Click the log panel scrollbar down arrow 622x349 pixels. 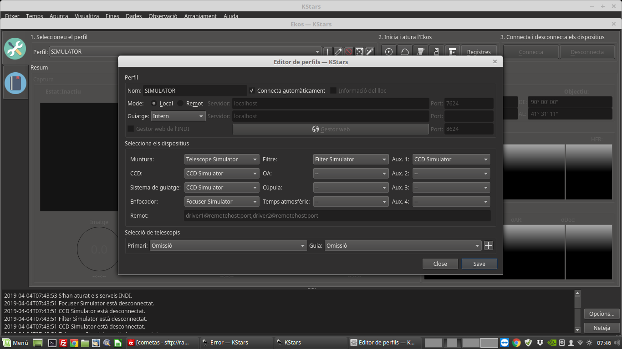pyautogui.click(x=578, y=330)
